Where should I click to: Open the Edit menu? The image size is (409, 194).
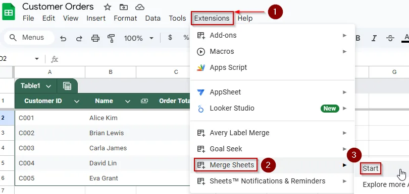[x=49, y=18]
